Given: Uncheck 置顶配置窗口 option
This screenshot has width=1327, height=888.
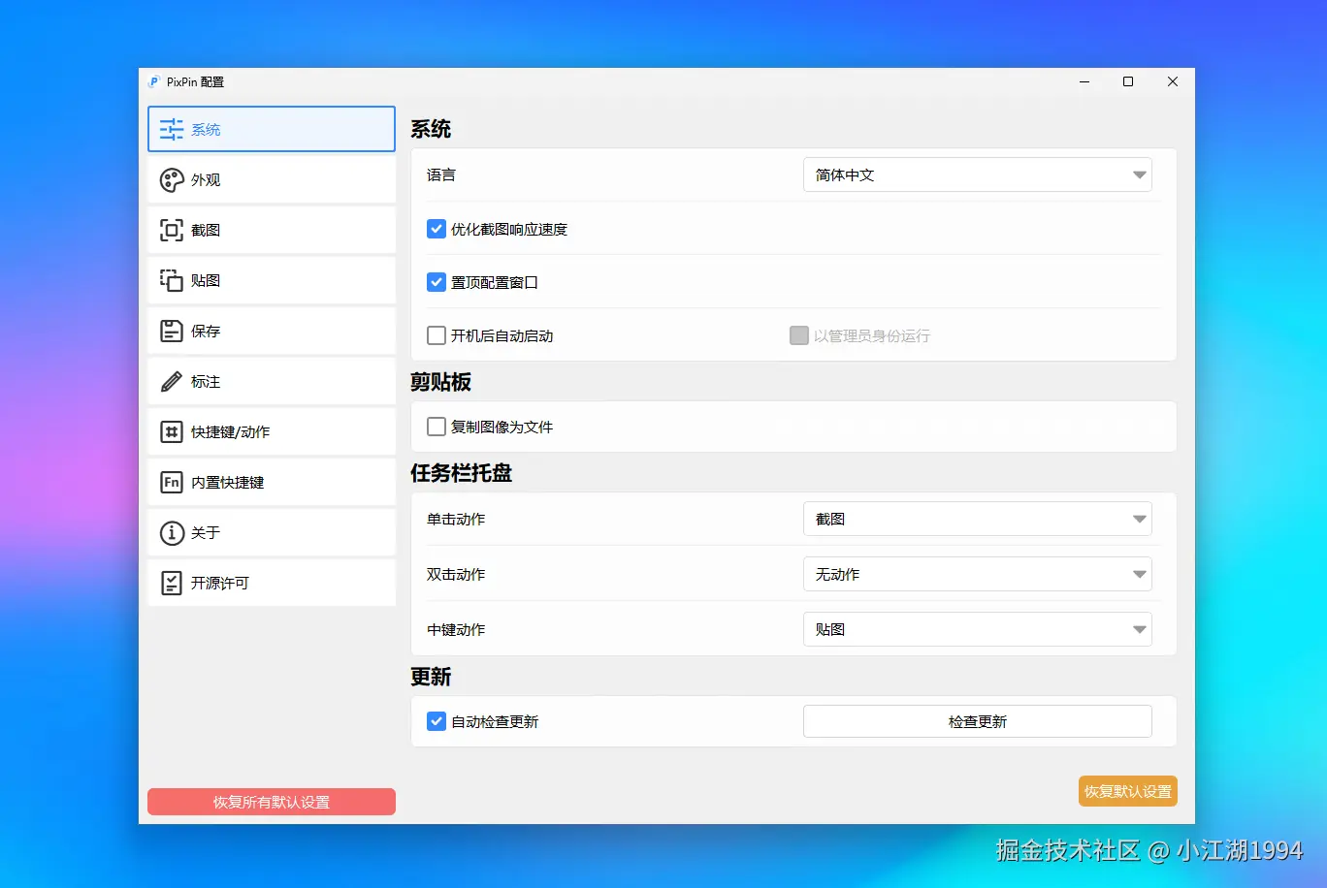Looking at the screenshot, I should (437, 282).
